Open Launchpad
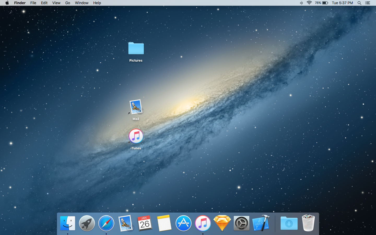The image size is (376, 235). 87,223
